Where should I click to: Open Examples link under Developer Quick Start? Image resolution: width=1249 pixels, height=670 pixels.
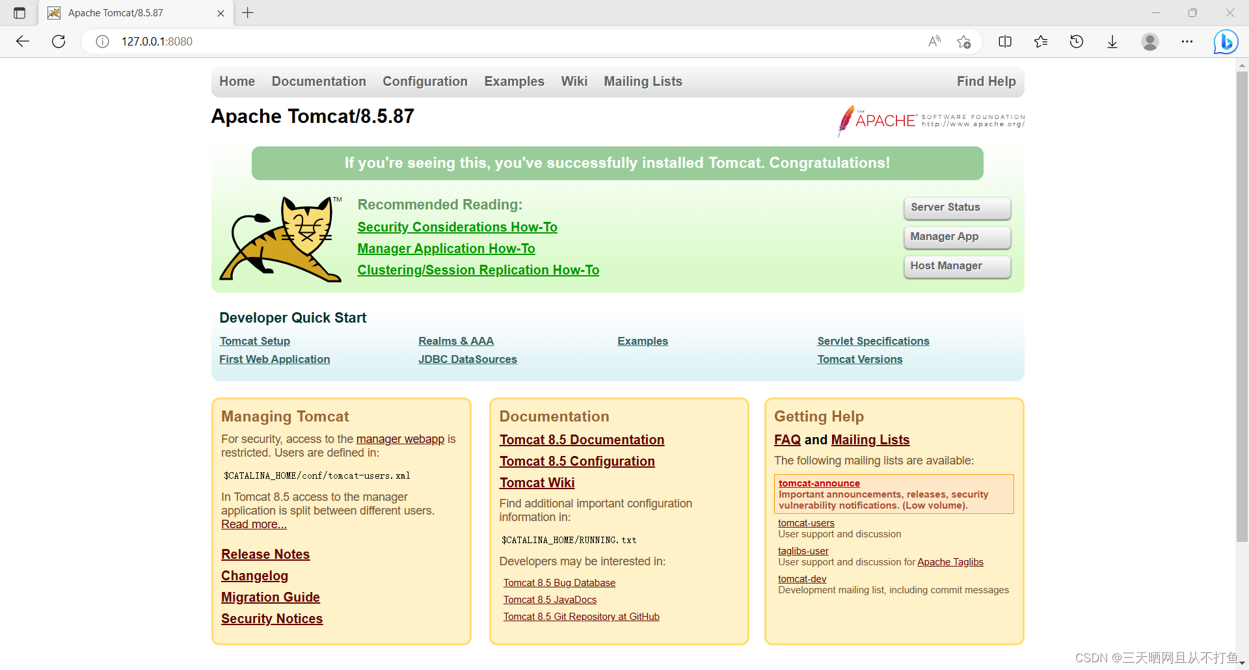tap(643, 341)
